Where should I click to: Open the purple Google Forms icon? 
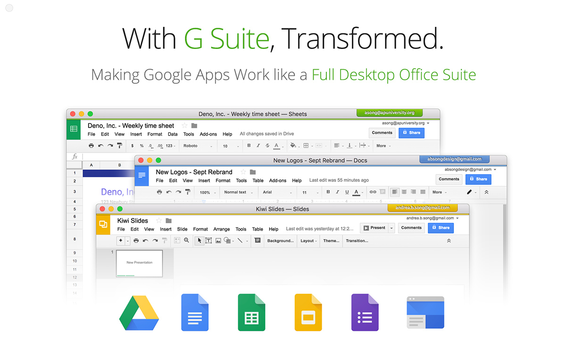365,313
